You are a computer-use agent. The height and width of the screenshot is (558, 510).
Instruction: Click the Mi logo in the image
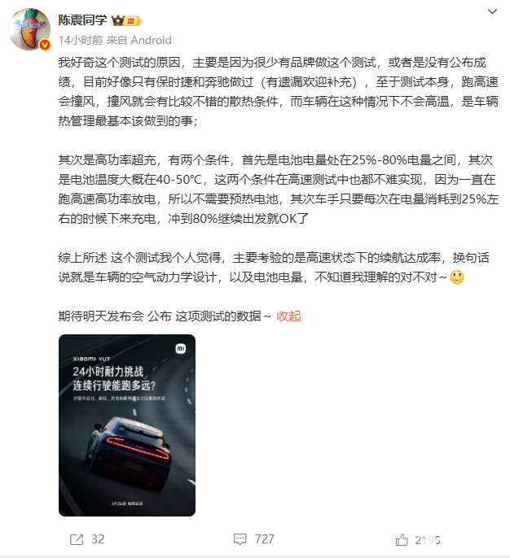(181, 348)
